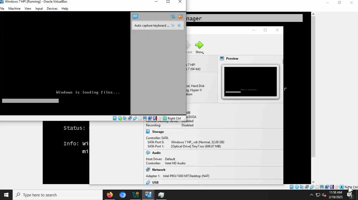Open the View menu of the VM window
358x200 pixels.
point(28,9)
